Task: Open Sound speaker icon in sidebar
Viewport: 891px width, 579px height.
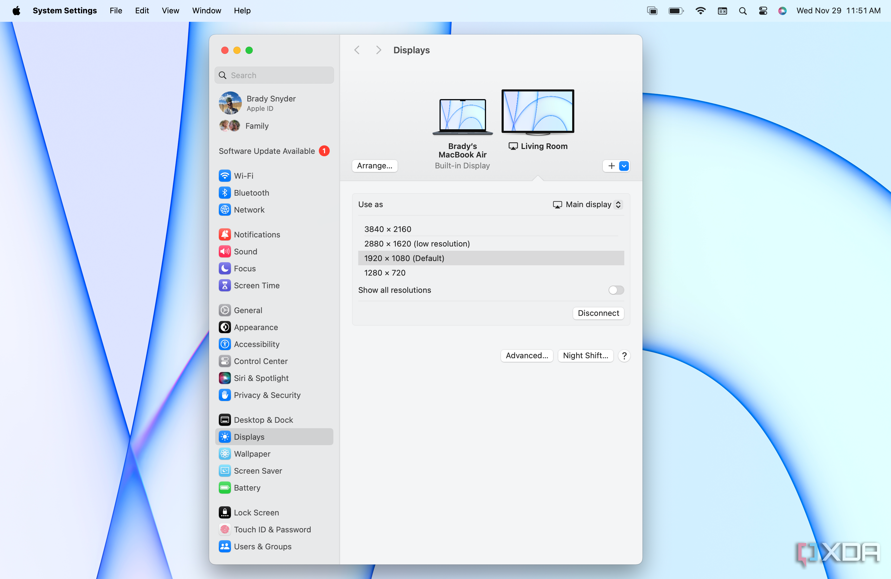Action: (225, 251)
